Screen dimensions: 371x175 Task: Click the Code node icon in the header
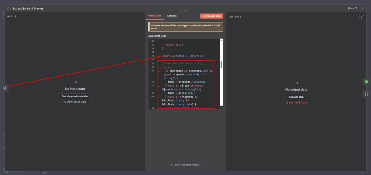click(9, 8)
